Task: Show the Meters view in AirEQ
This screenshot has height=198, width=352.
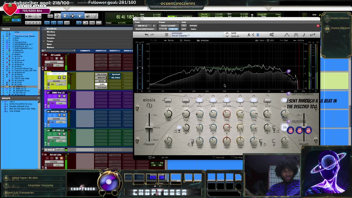Action: (x=185, y=40)
